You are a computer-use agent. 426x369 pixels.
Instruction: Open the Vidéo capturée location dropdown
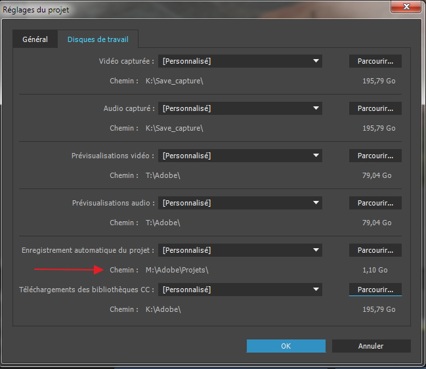240,61
